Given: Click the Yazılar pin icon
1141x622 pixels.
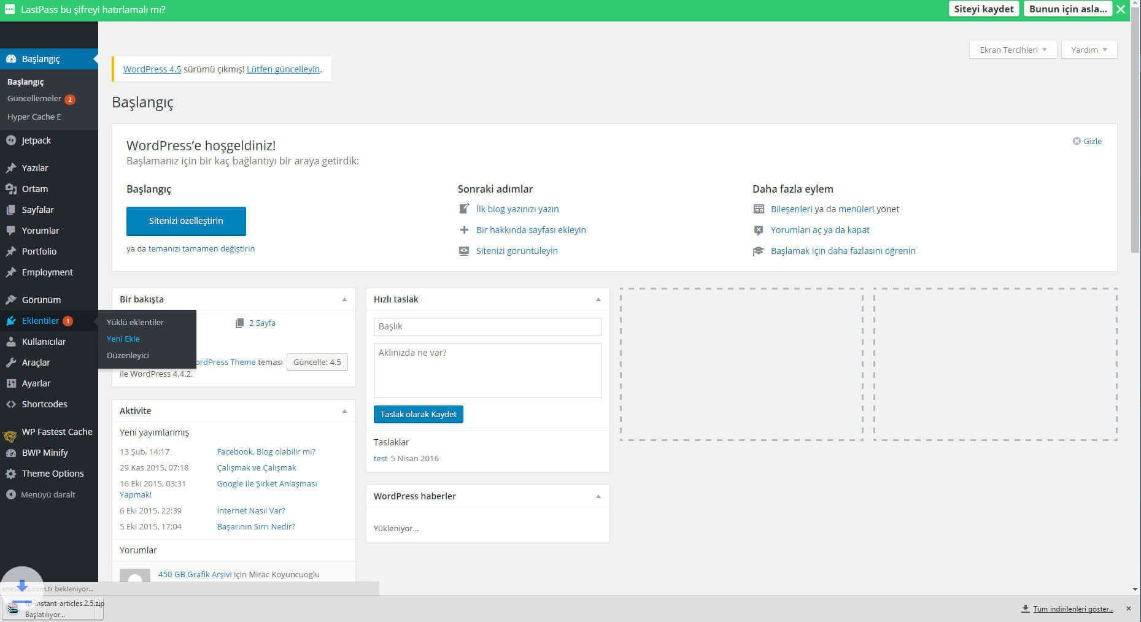Looking at the screenshot, I should pyautogui.click(x=10, y=168).
